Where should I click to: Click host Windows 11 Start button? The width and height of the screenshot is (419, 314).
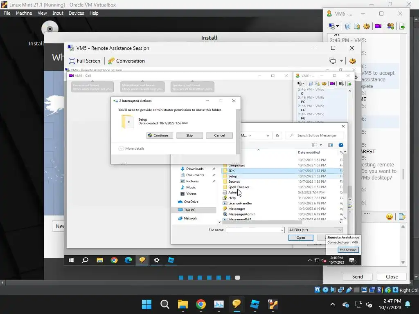point(146,304)
